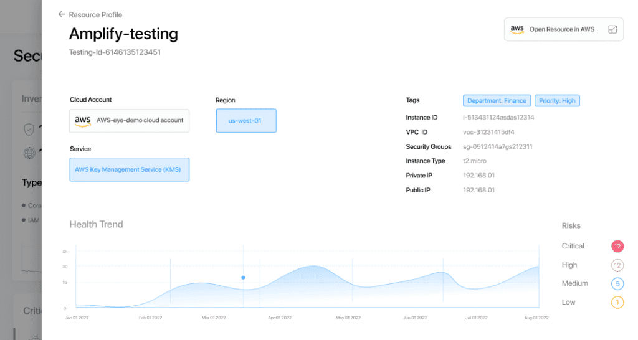This screenshot has width=638, height=340.
Task: Click the Health Trend heading
Action: pyautogui.click(x=96, y=225)
